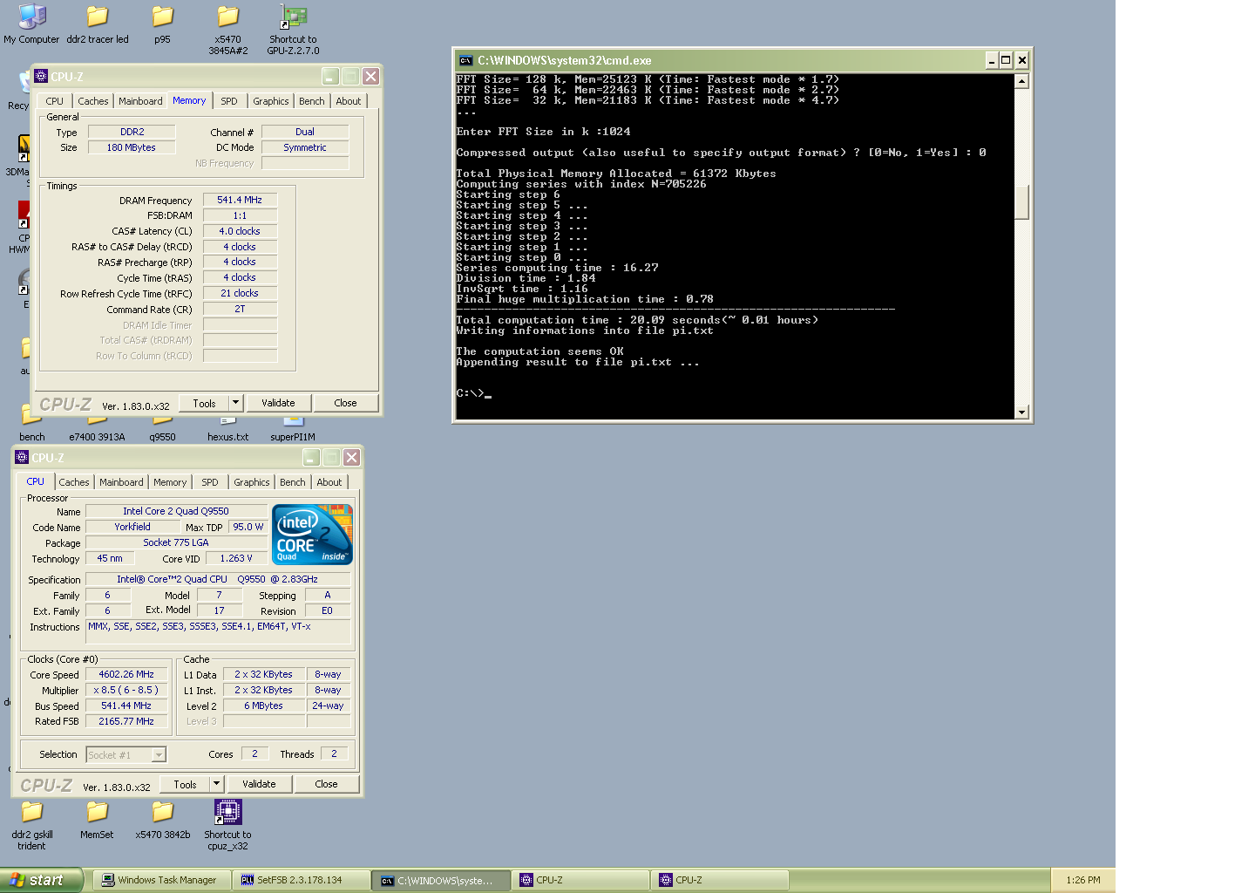The width and height of the screenshot is (1255, 893).
Task: Launch Shortcut to cpuz_x32 icon
Action: click(227, 825)
